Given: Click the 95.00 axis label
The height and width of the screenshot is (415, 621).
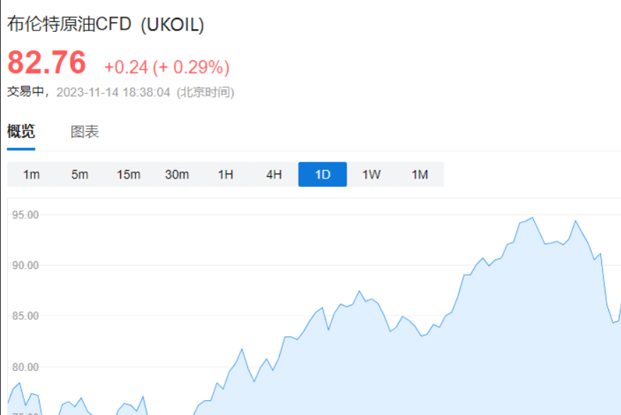Looking at the screenshot, I should [25, 215].
